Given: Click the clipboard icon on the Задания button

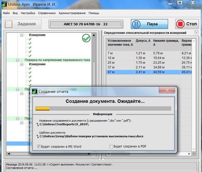Looking at the screenshot, I should [9, 24].
